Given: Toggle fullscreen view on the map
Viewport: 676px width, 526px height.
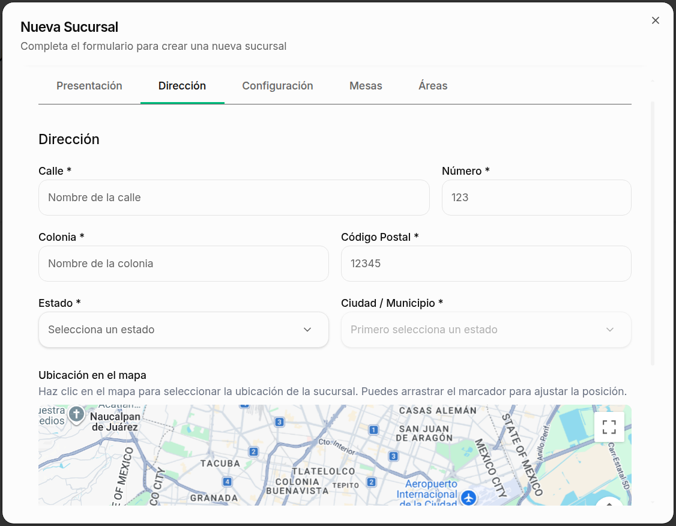Looking at the screenshot, I should pyautogui.click(x=609, y=427).
